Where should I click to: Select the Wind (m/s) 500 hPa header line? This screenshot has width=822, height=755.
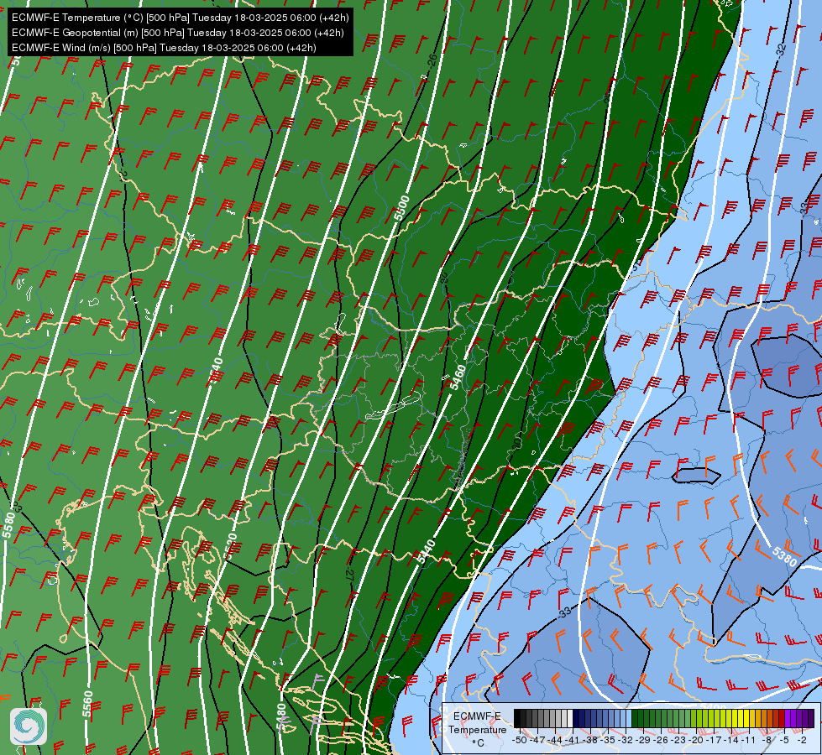point(164,48)
